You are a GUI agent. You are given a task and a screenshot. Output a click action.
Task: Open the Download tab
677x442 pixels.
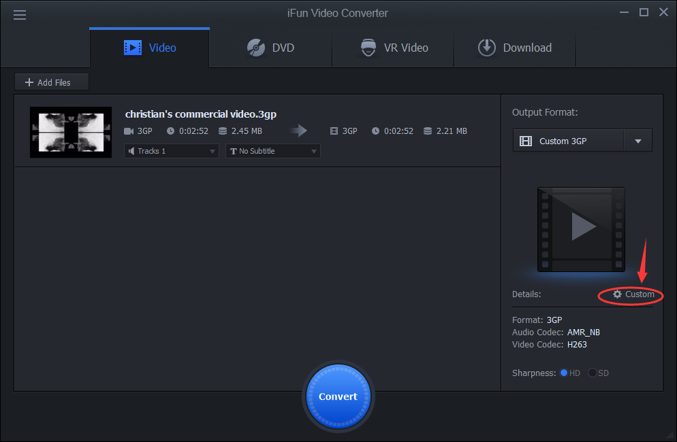click(515, 48)
